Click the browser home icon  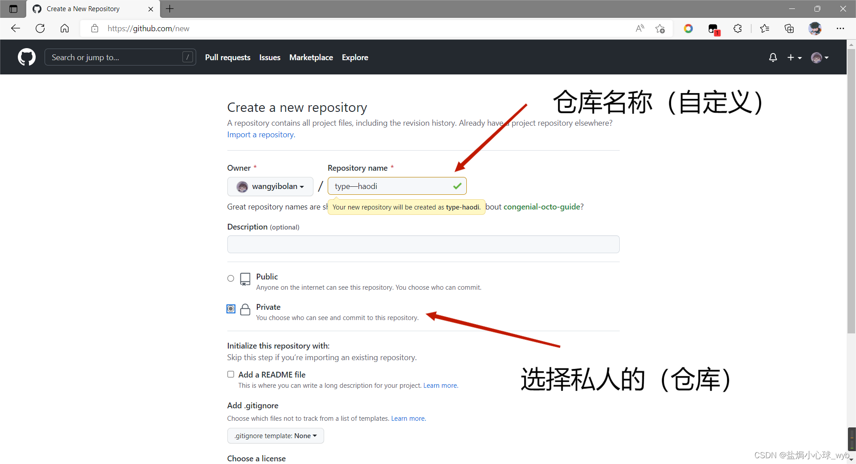(x=65, y=29)
